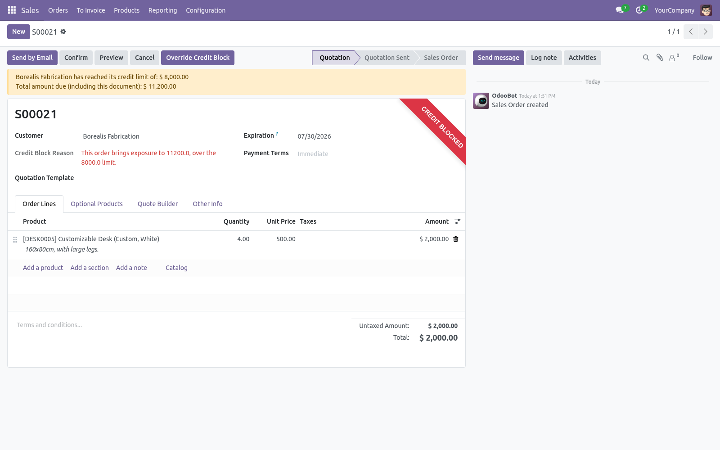Grab the drag handle of desk line
Screen dimensions: 720x450
pyautogui.click(x=15, y=239)
